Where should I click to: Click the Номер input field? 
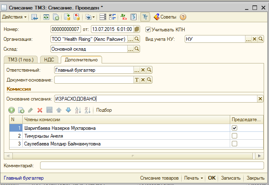(x=66, y=29)
